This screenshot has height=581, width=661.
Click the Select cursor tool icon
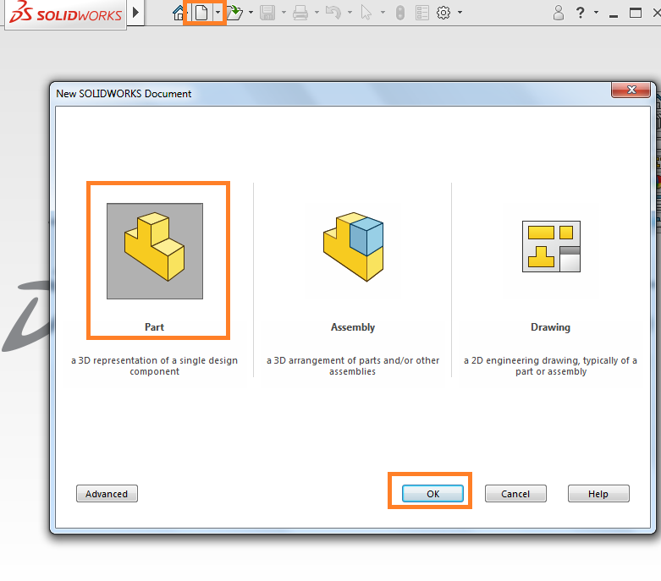366,13
